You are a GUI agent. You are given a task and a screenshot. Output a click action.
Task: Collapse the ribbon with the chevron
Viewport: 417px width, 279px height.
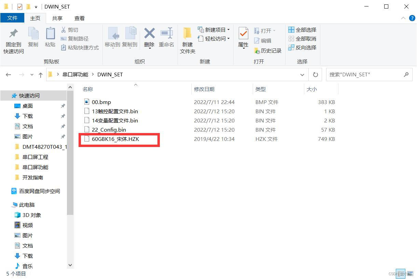pos(403,18)
